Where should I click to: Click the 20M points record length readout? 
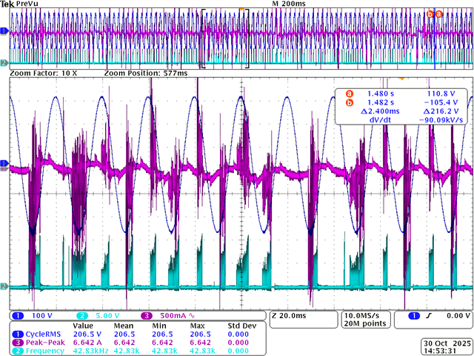click(x=365, y=323)
